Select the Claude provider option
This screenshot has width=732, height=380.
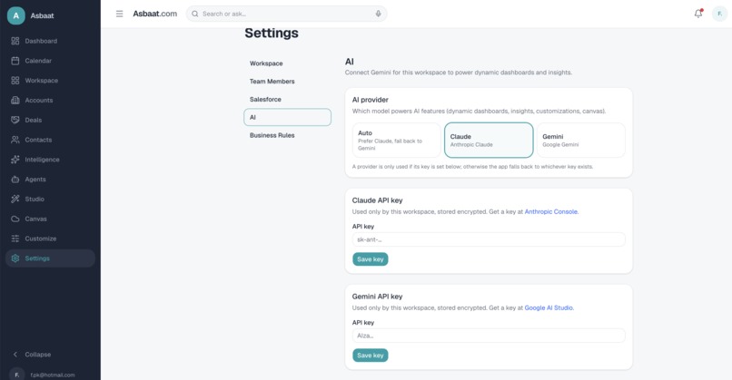point(489,141)
